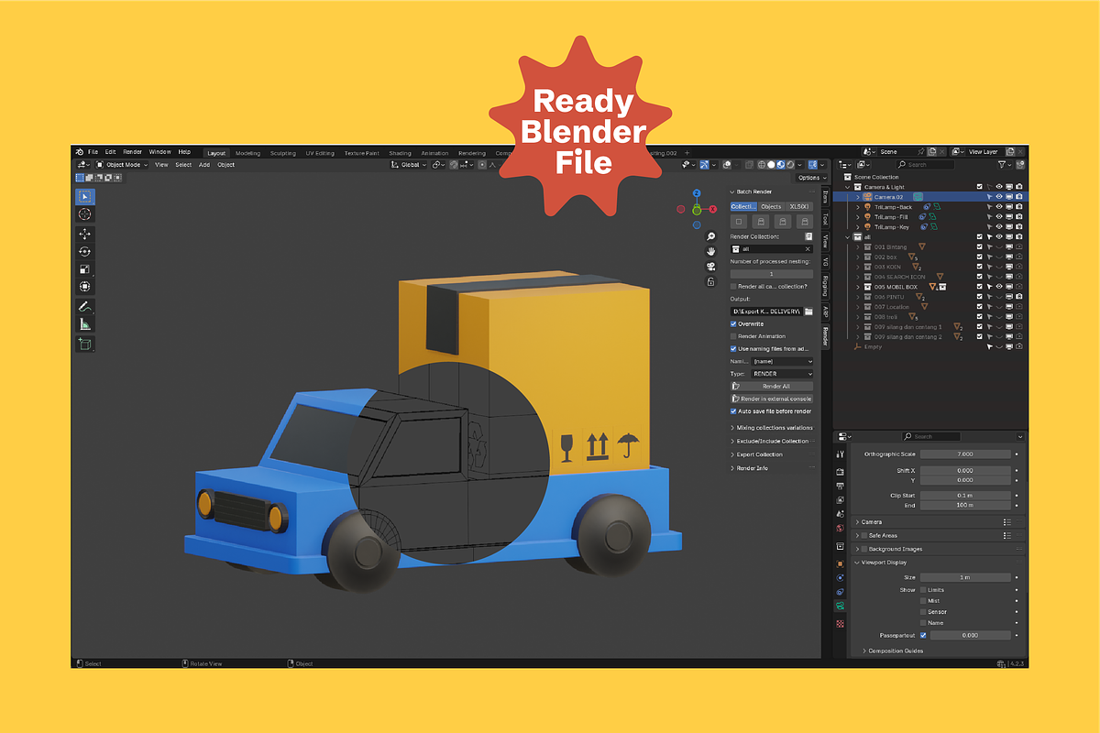
Task: Select the Scale tool
Action: (x=84, y=268)
